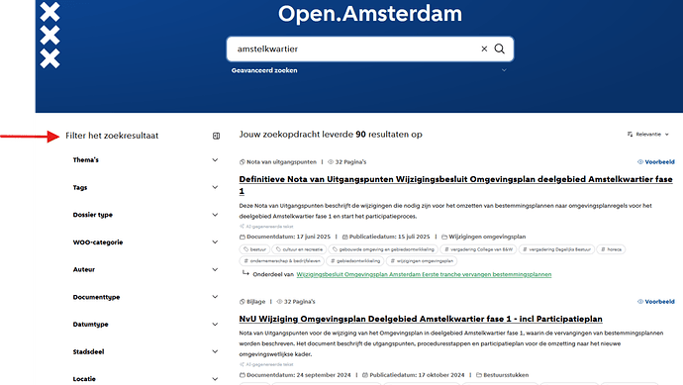Select the cultuur en recreatie tag chip
The width and height of the screenshot is (683, 385).
tap(299, 249)
